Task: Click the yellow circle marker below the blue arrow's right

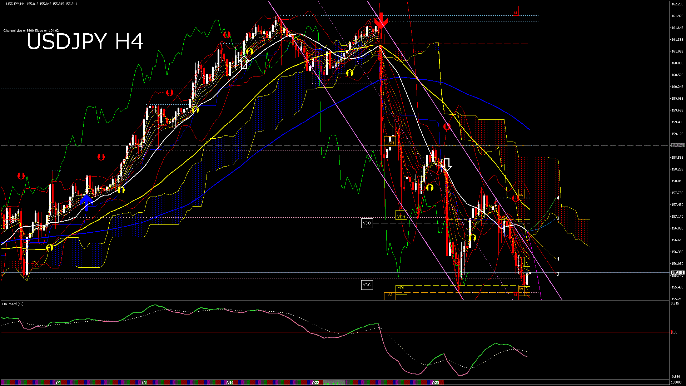Action: (x=121, y=190)
